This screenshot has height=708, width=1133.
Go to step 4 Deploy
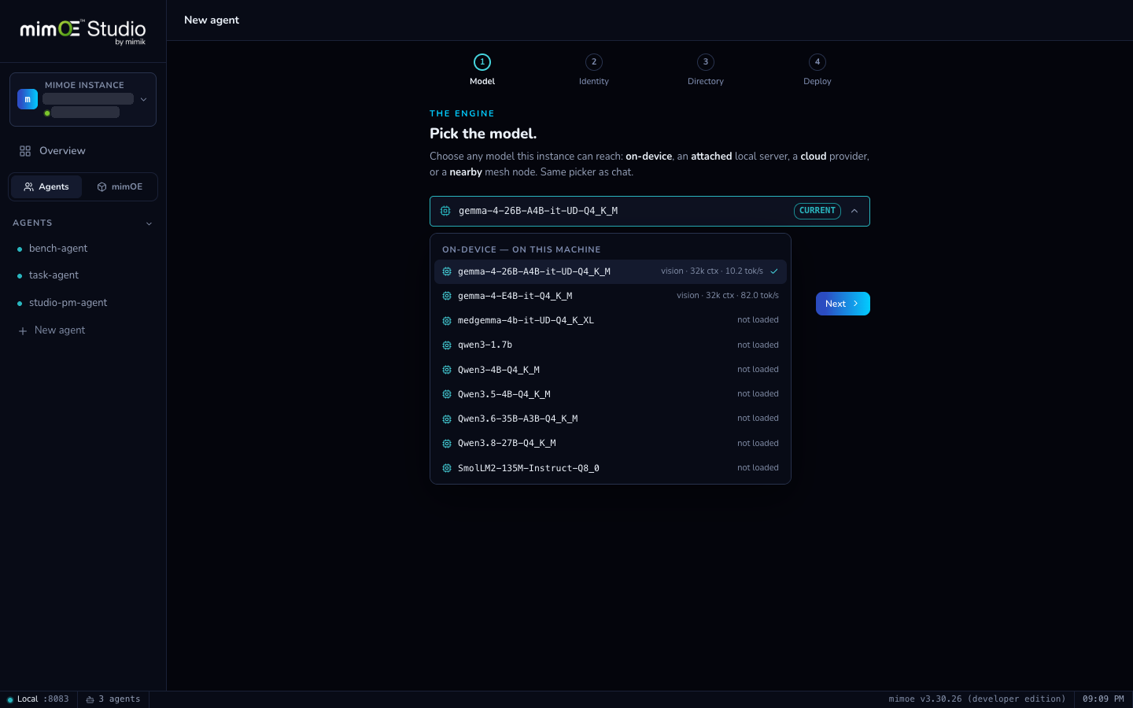(817, 70)
